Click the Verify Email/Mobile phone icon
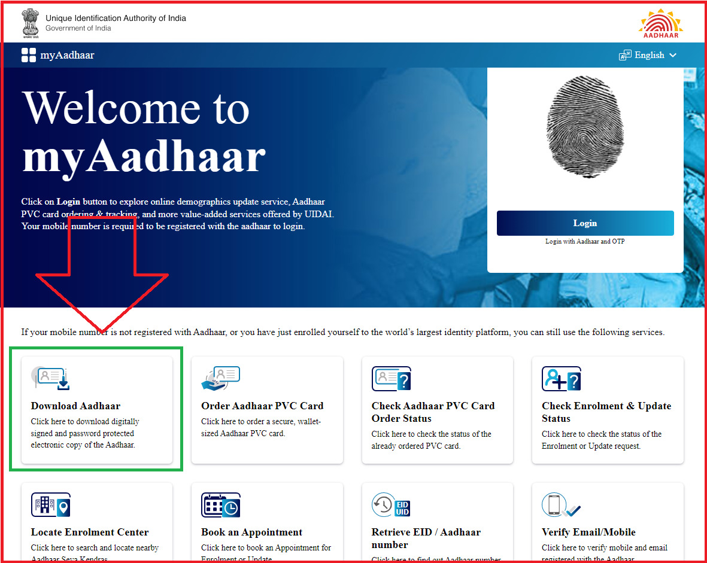Viewport: 707px width, 563px height. coord(560,505)
